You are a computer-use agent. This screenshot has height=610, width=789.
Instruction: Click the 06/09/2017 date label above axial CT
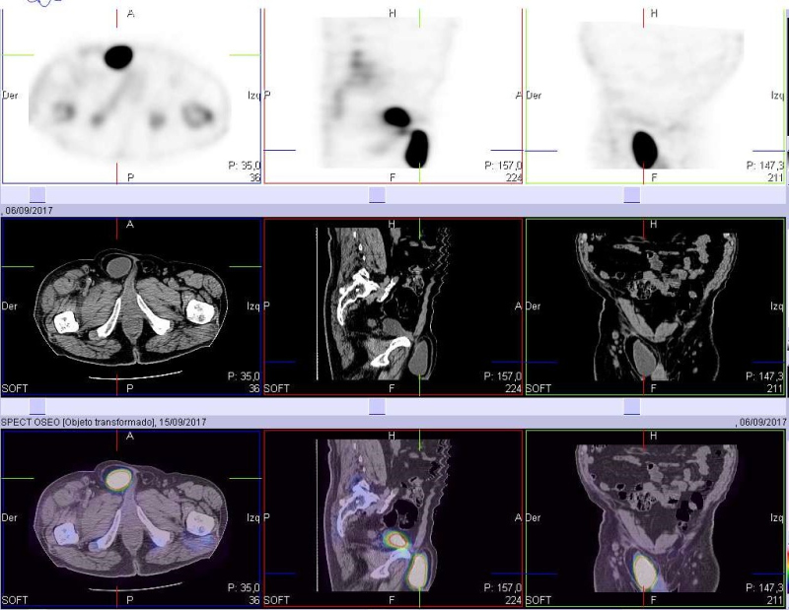click(x=32, y=210)
